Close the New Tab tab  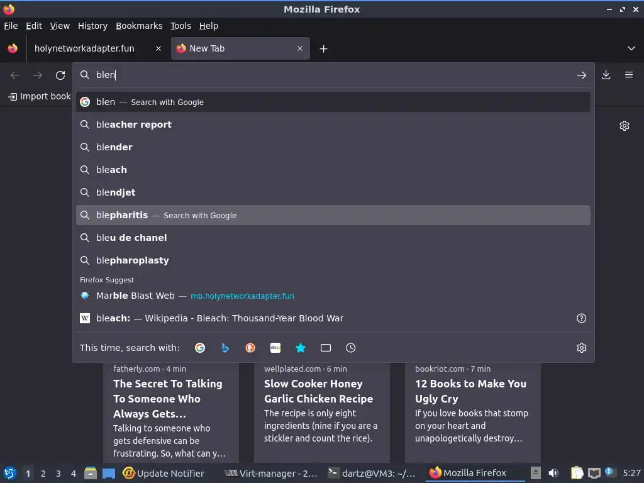coord(300,48)
